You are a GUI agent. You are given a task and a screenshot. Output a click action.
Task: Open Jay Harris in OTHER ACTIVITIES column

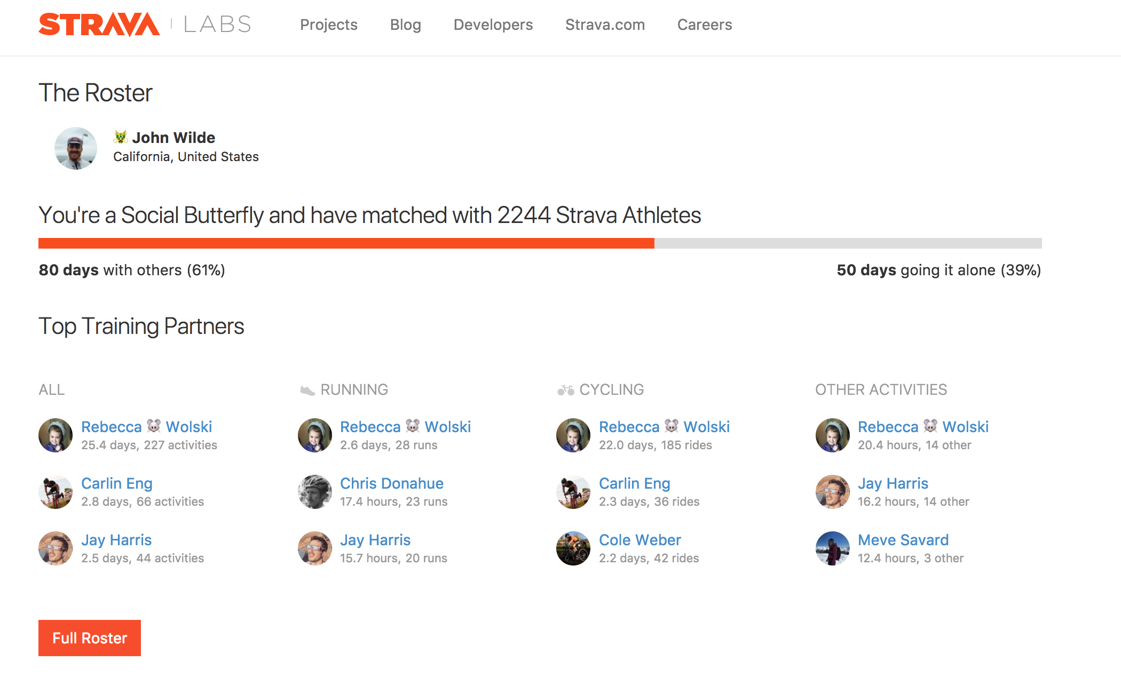893,483
